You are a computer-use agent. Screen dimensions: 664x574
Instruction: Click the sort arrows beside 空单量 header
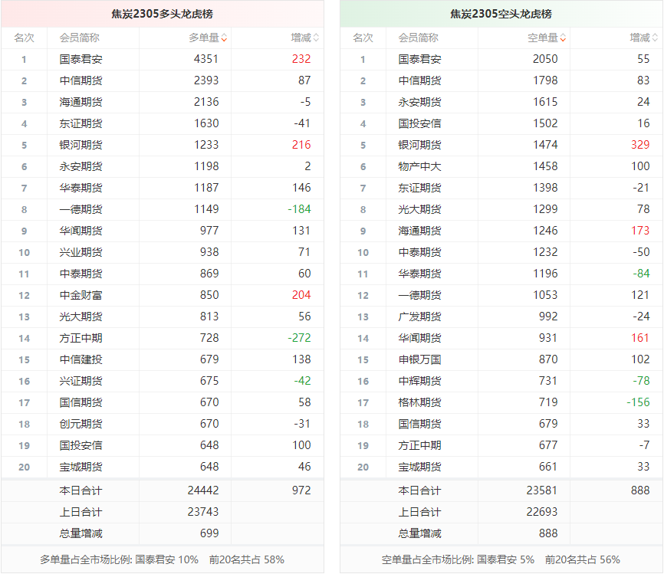point(563,38)
